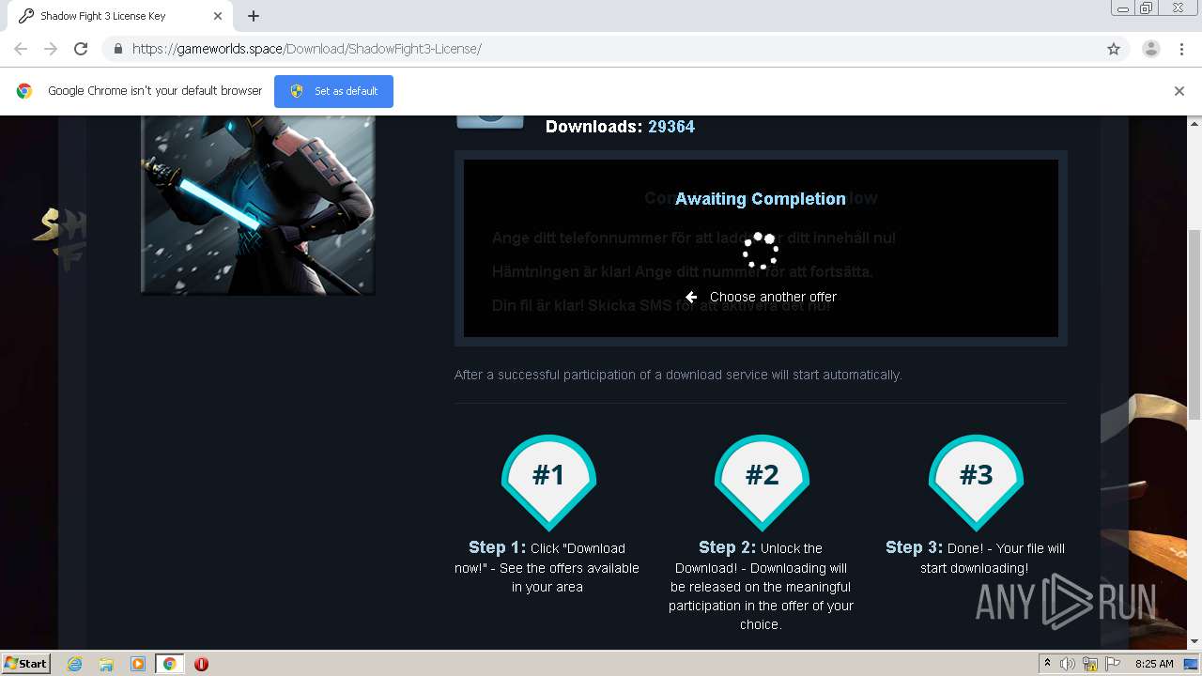The height and width of the screenshot is (676, 1202).
Task: Click the page scrollbar down arrow
Action: [1194, 641]
